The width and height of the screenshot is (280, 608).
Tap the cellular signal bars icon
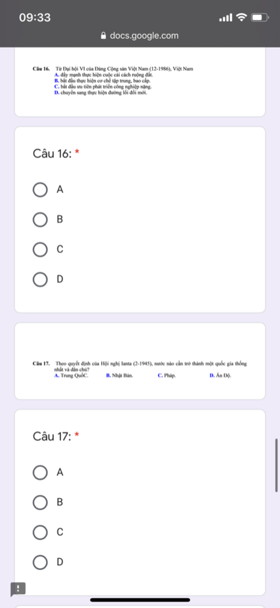pos(226,18)
